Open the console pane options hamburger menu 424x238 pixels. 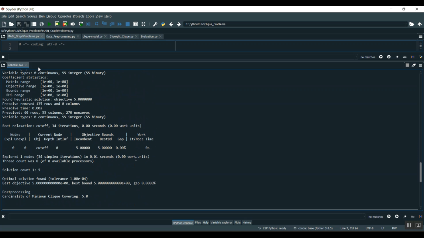[421, 65]
